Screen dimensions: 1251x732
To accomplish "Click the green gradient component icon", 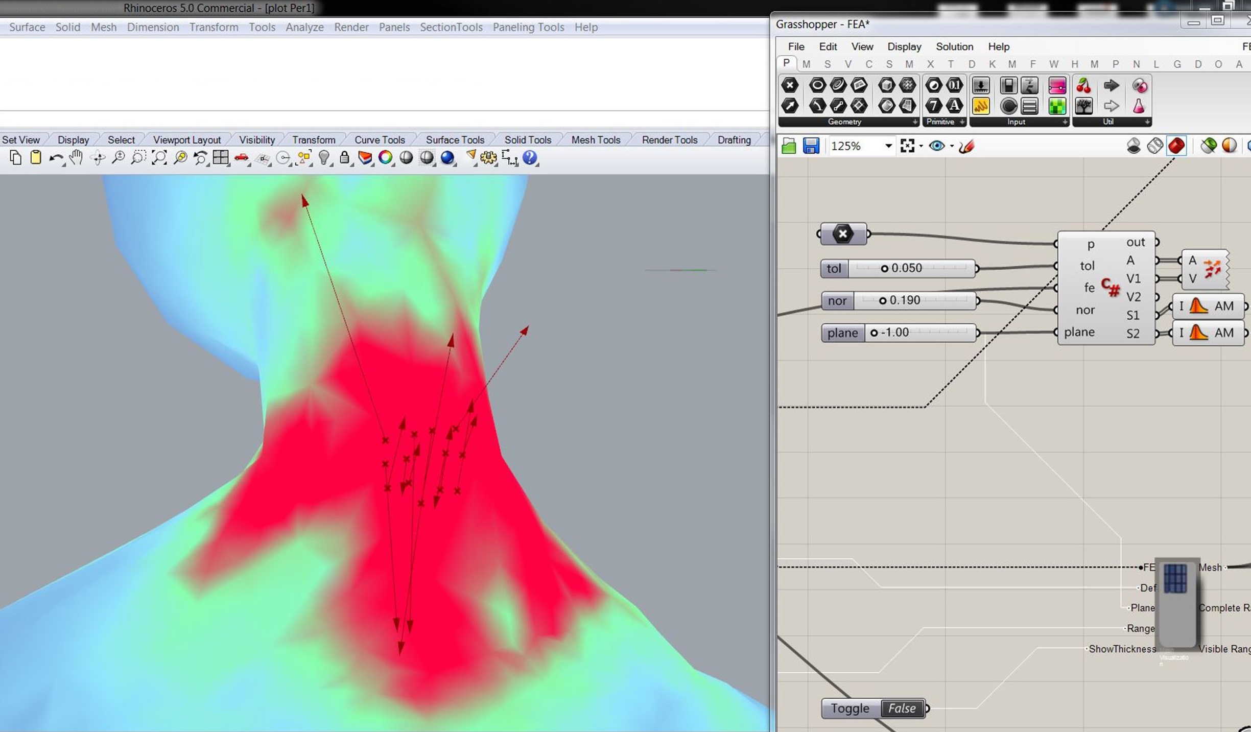I will [x=1057, y=106].
